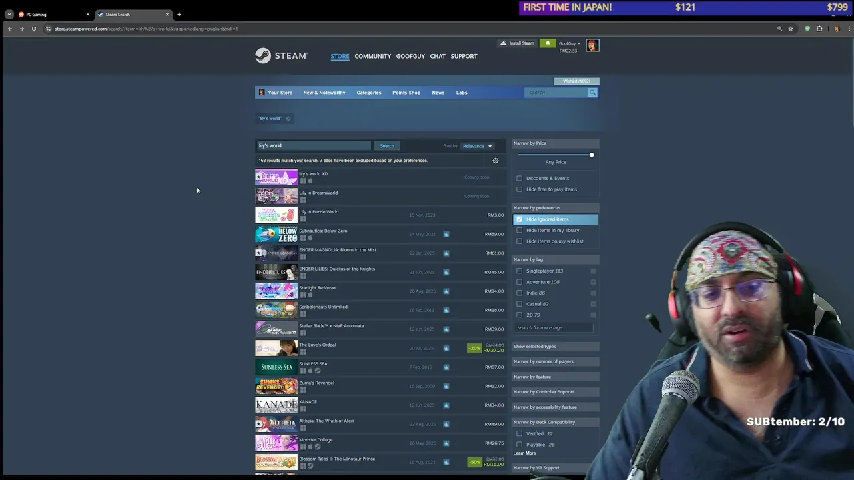Check the Playable Deck compatibility box
The image size is (854, 480).
(x=520, y=445)
